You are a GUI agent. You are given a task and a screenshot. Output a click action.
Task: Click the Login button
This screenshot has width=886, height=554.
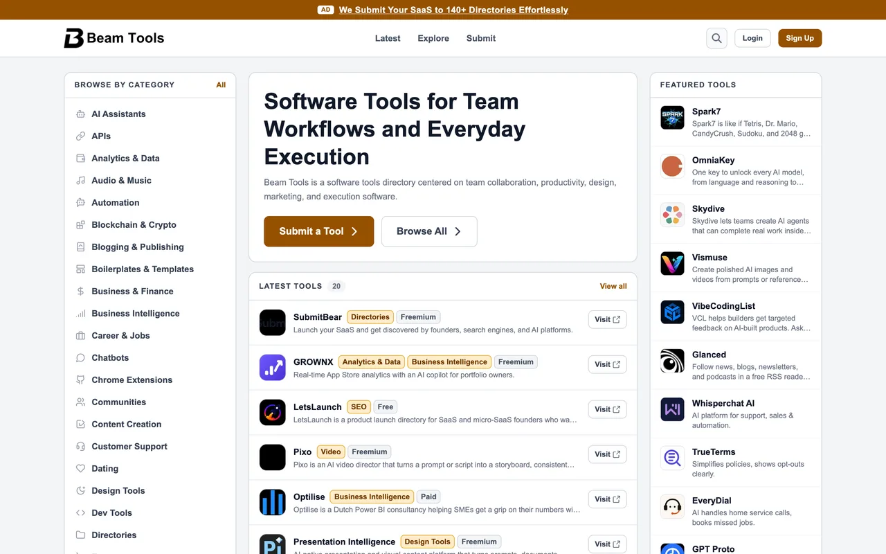[752, 38]
